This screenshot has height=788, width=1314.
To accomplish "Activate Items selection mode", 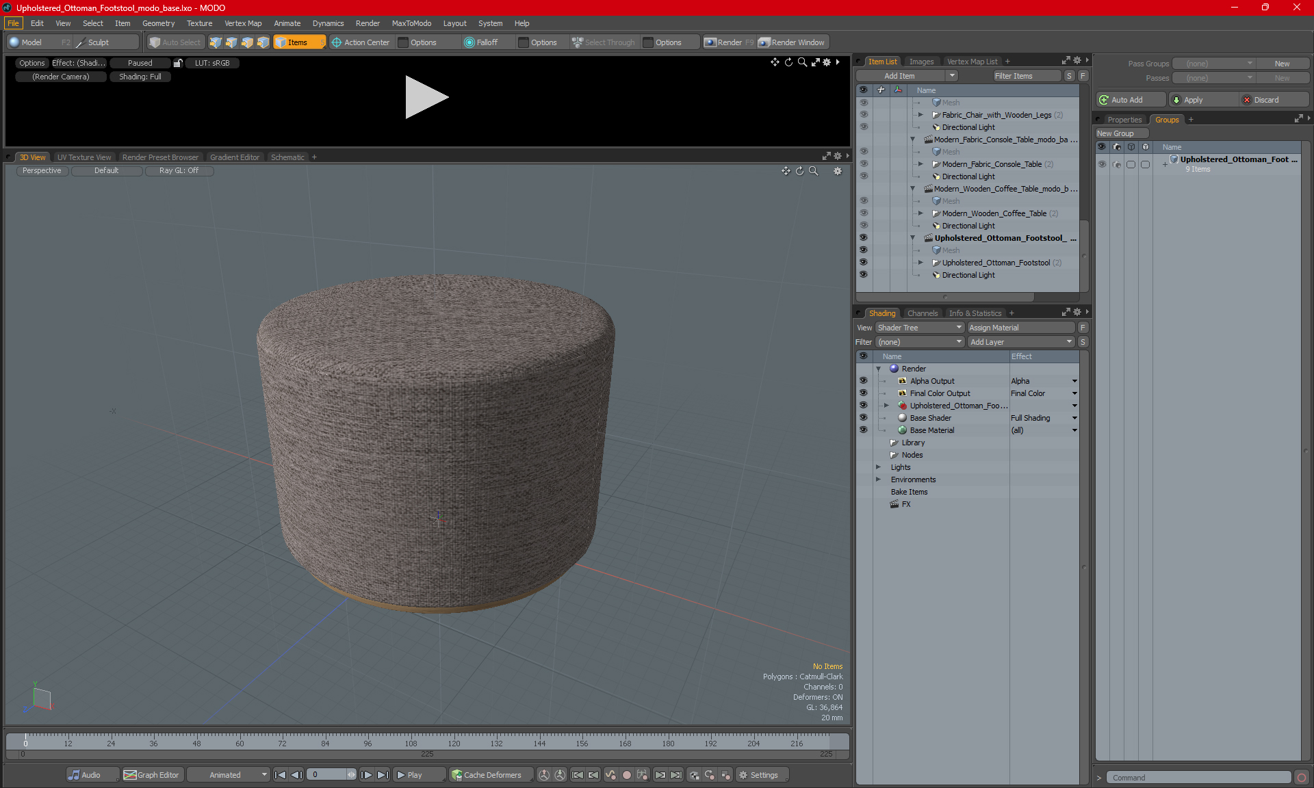I will click(x=299, y=42).
